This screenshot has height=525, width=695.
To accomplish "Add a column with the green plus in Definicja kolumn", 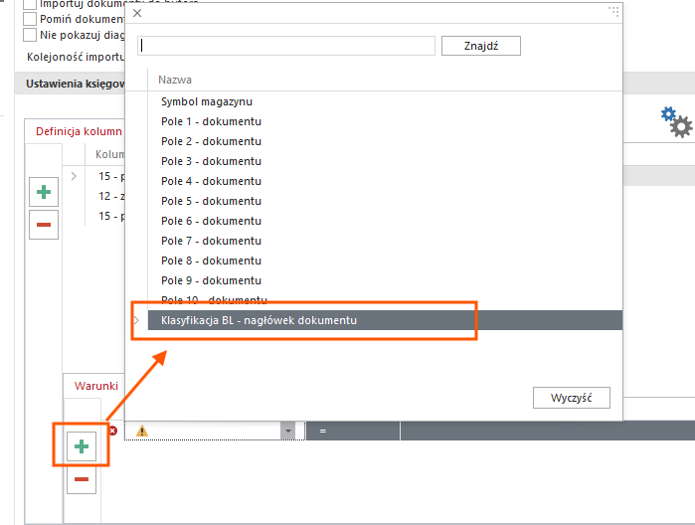I will click(44, 192).
